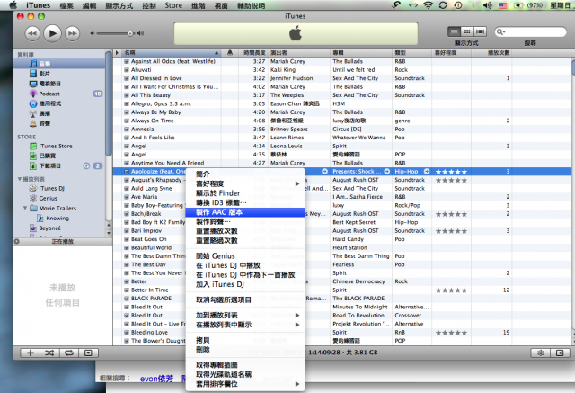The image size is (575, 393).
Task: Go to iTunes Store in sidebar
Action: point(59,146)
